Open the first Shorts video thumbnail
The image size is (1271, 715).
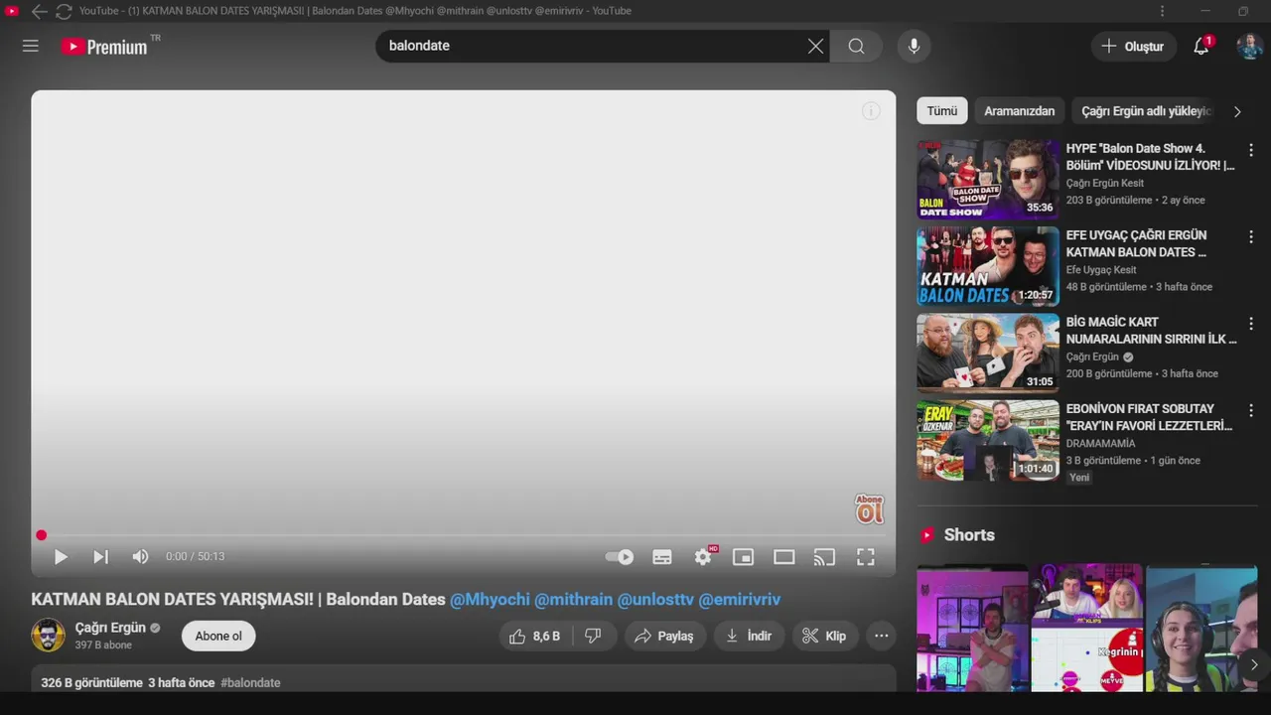tap(972, 629)
